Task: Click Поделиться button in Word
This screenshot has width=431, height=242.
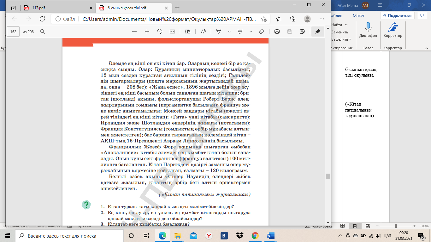Action: point(397,15)
